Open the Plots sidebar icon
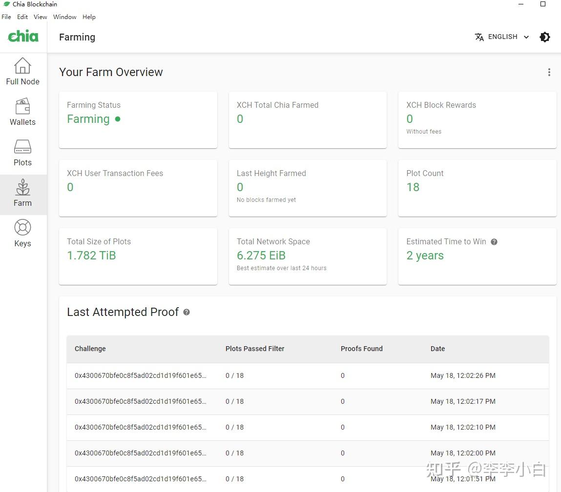This screenshot has height=492, width=561. (22, 147)
